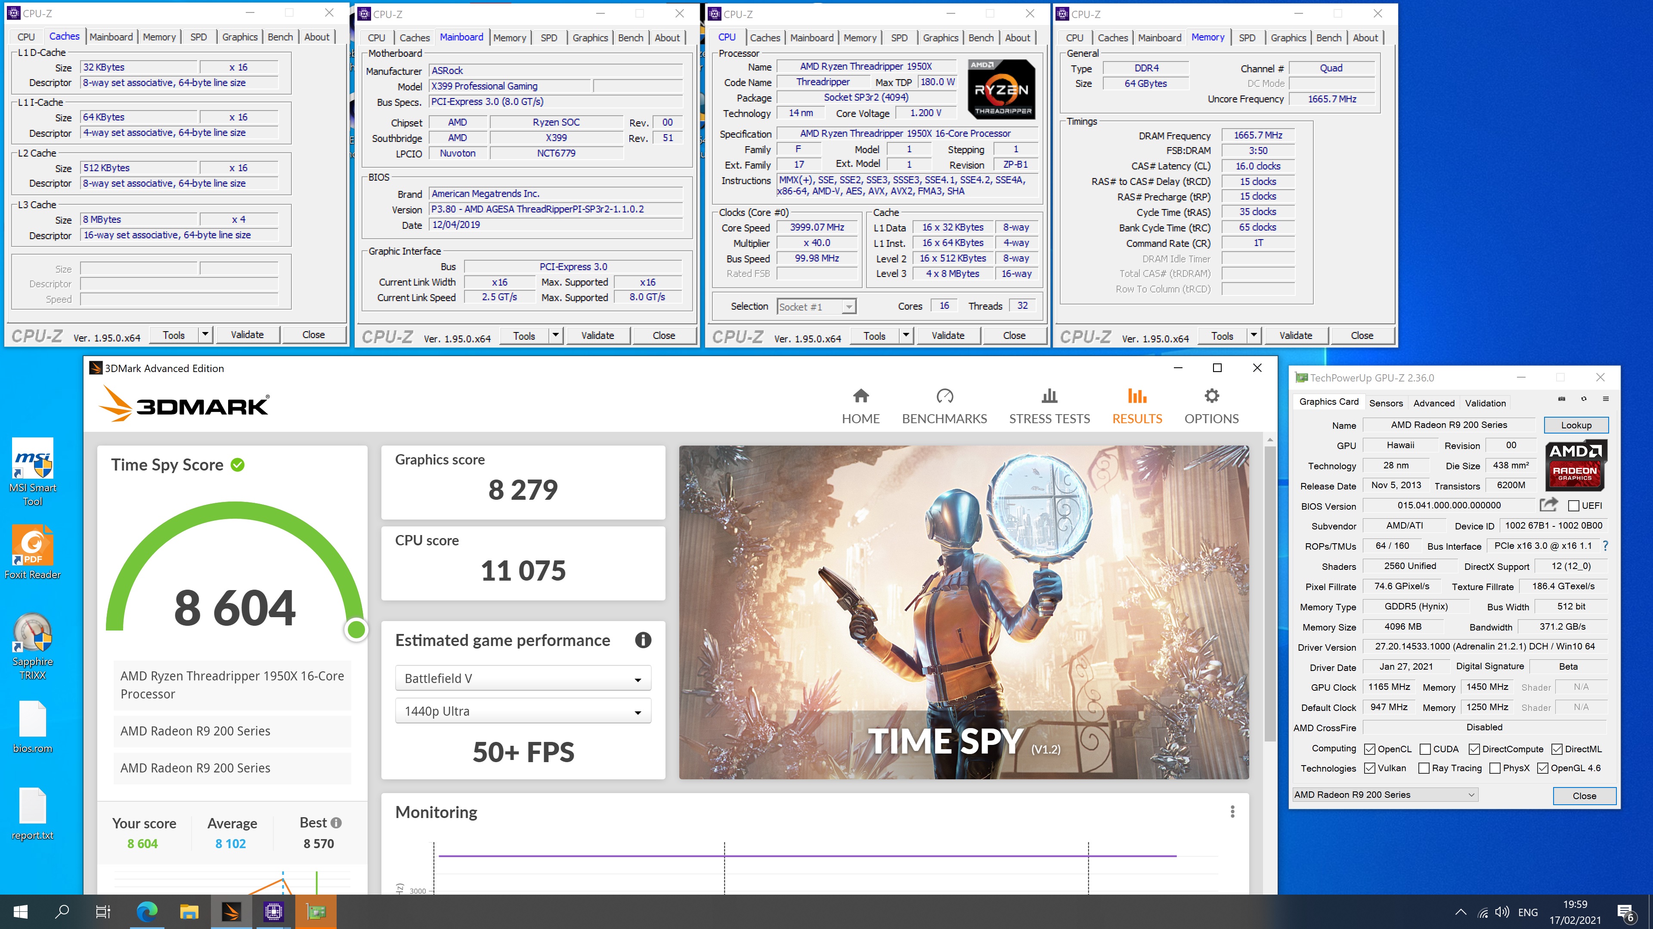Viewport: 1653px width, 929px height.
Task: Click Validate in the Caches CPU-Z window
Action: pyautogui.click(x=247, y=335)
